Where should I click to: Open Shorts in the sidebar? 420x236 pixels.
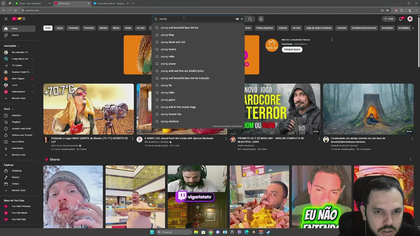tap(19, 35)
